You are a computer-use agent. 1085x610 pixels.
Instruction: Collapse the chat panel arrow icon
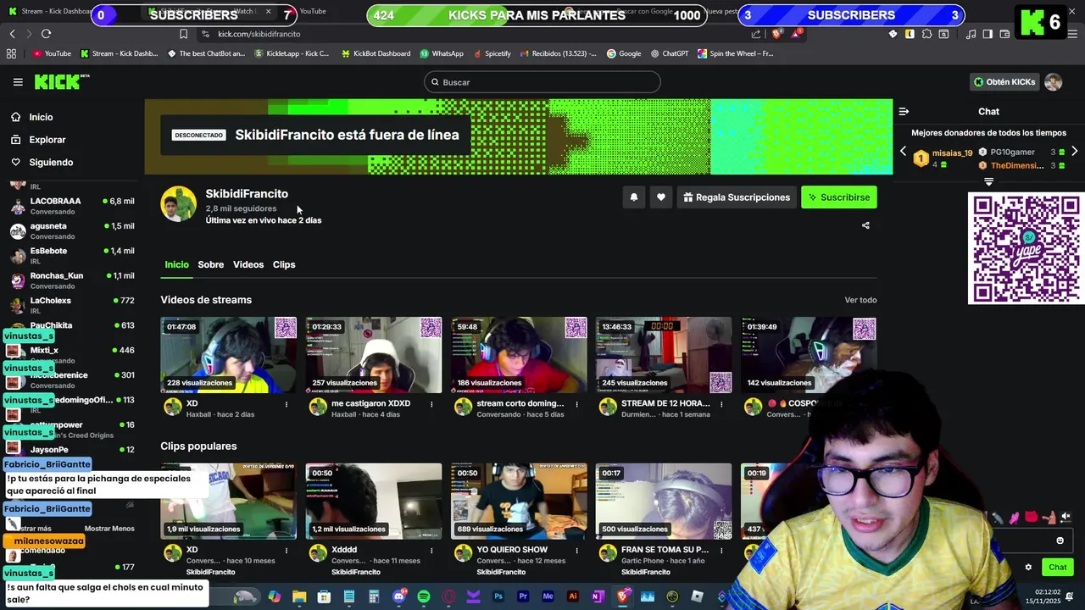tap(904, 111)
